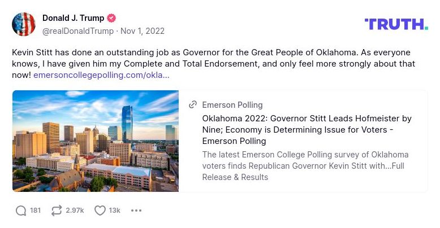Click the 2.97k ReTruth count
This screenshot has height=228, width=440.
click(x=75, y=211)
